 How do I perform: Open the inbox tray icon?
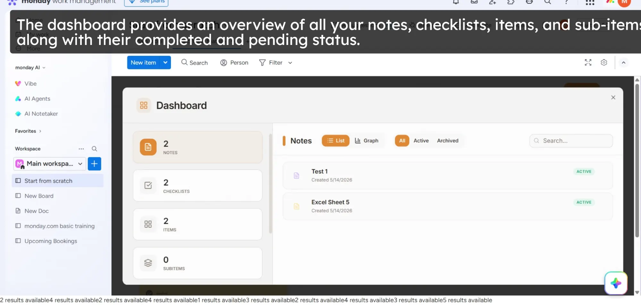click(474, 2)
